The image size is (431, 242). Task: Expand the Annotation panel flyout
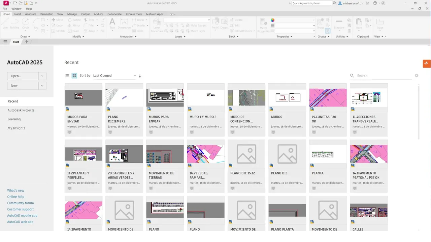[128, 36]
